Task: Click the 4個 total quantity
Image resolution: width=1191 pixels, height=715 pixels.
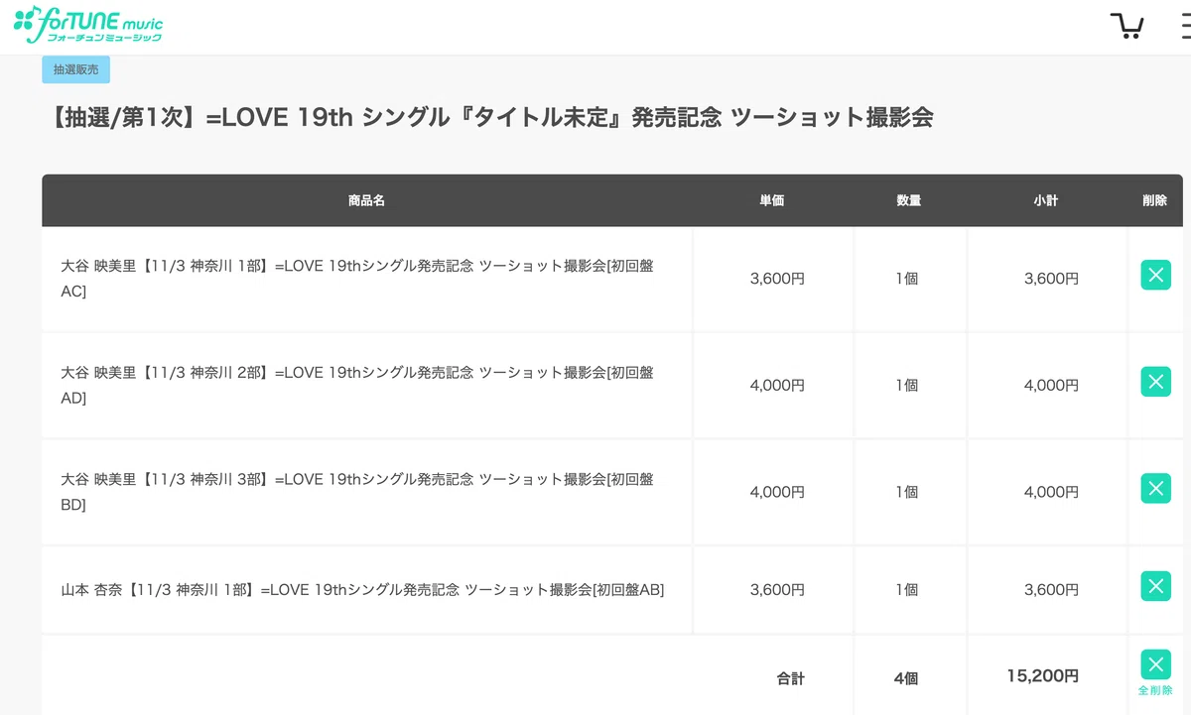Action: [906, 678]
